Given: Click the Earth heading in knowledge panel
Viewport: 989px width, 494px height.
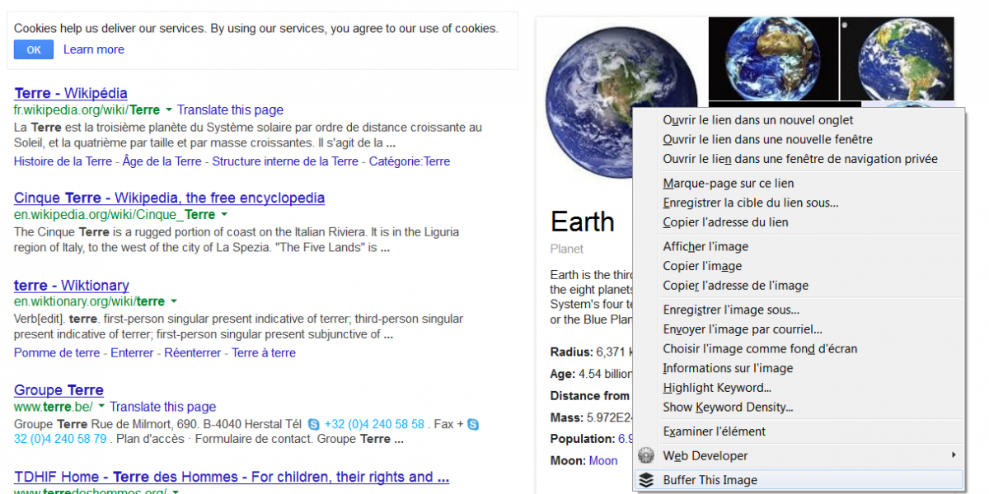Looking at the screenshot, I should [x=583, y=221].
